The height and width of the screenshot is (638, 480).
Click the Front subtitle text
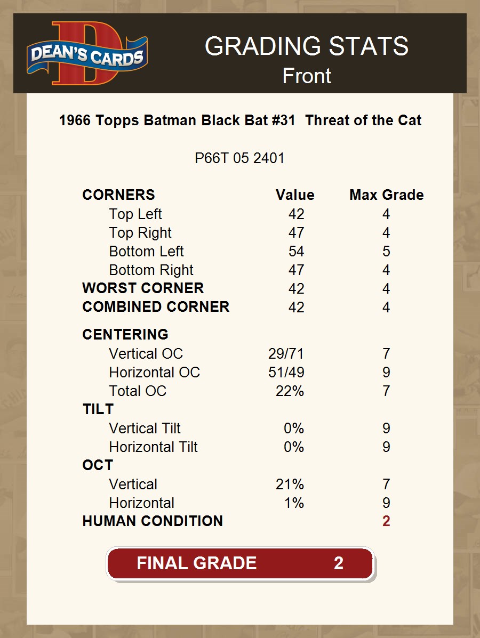click(306, 76)
